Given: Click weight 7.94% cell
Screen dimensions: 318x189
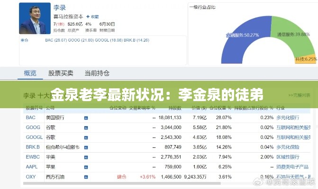Looking at the screenshot, I should [225, 157].
